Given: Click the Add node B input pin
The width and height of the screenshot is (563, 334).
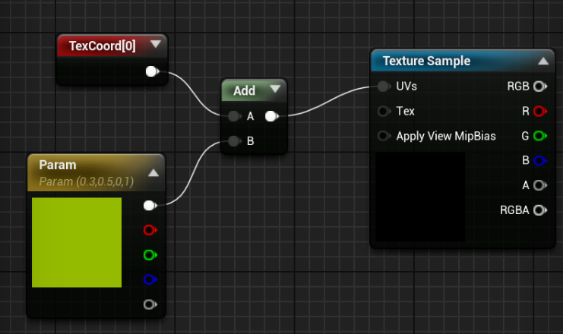Looking at the screenshot, I should click(235, 141).
